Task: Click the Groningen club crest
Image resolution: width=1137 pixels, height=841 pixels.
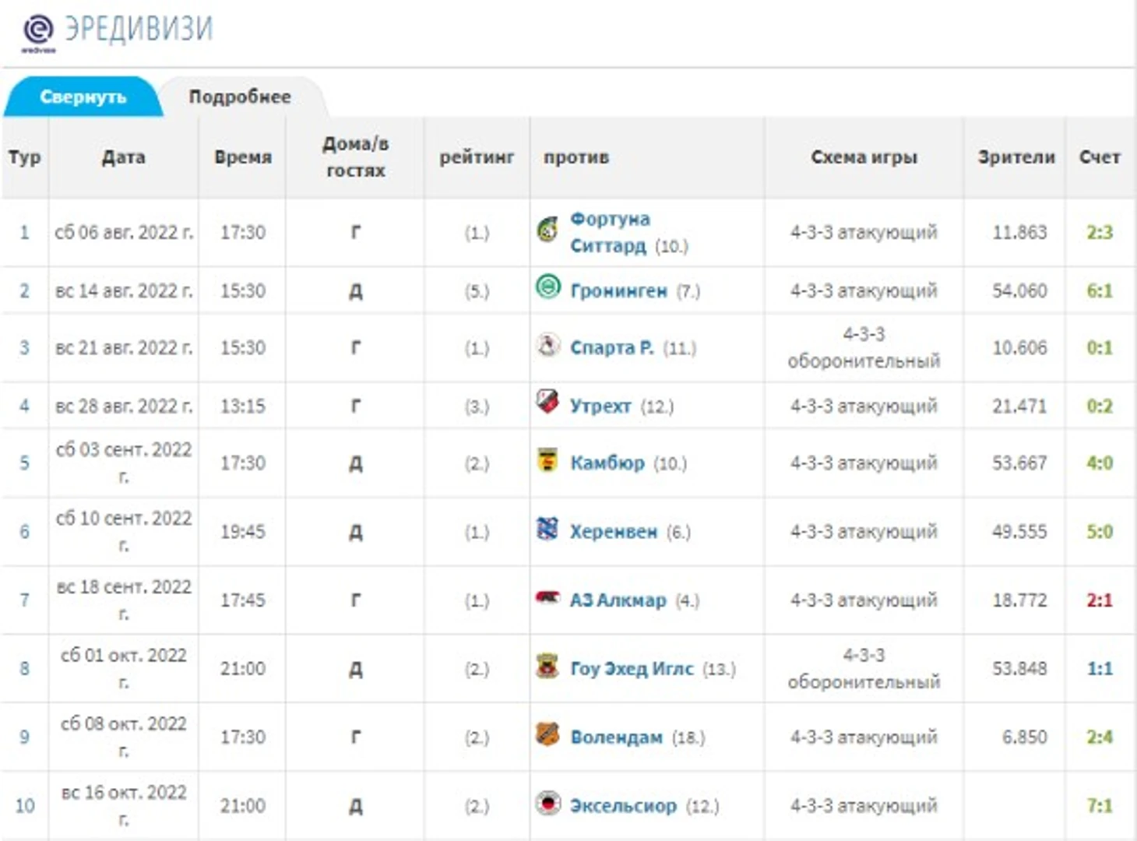Action: click(x=548, y=287)
